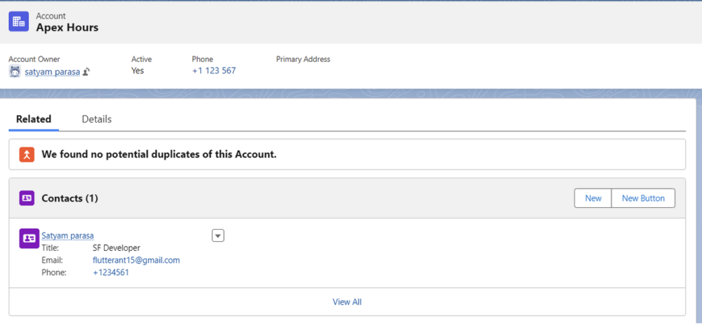Viewport: 702px width, 325px height.
Task: Click the email flutterant15@gmail.com
Action: (x=136, y=260)
